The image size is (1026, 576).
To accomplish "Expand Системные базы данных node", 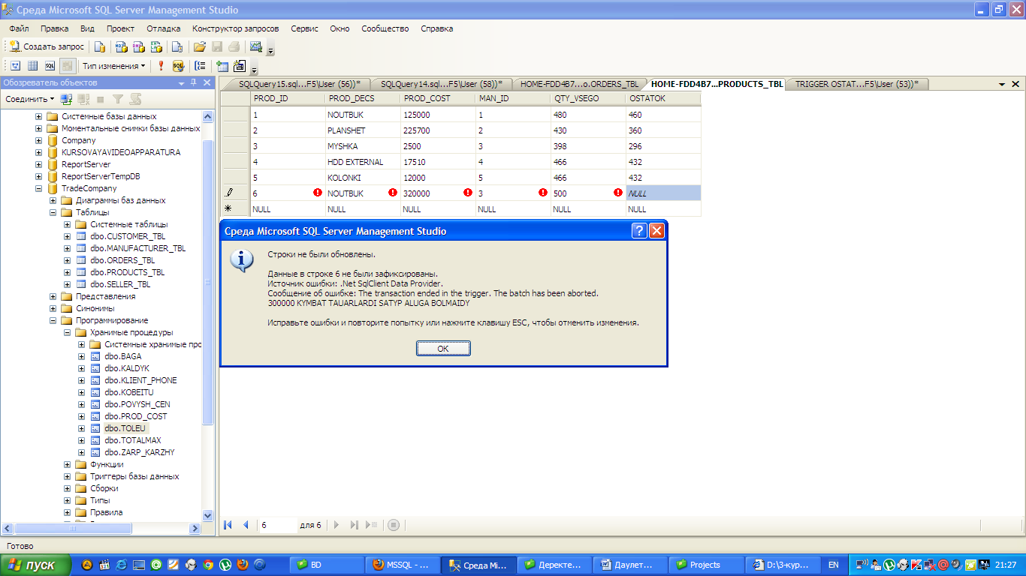I will click(x=39, y=116).
